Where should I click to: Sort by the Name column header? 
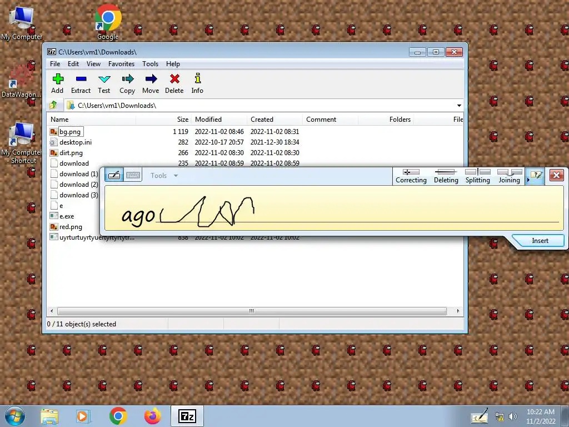pos(92,120)
